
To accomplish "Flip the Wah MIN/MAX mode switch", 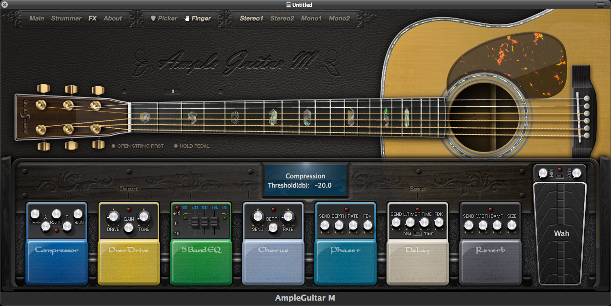I will (560, 175).
